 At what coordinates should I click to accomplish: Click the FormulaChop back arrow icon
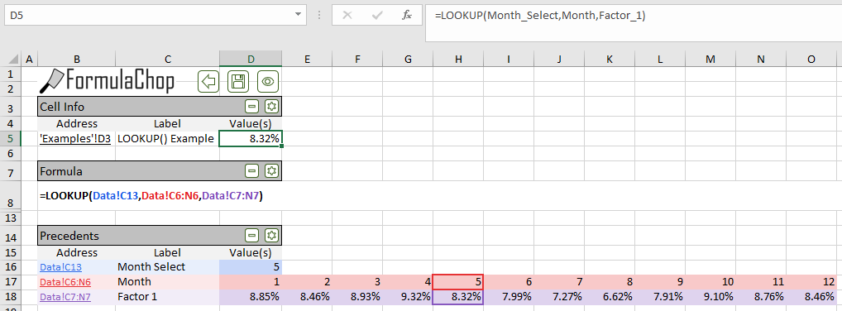pyautogui.click(x=209, y=82)
